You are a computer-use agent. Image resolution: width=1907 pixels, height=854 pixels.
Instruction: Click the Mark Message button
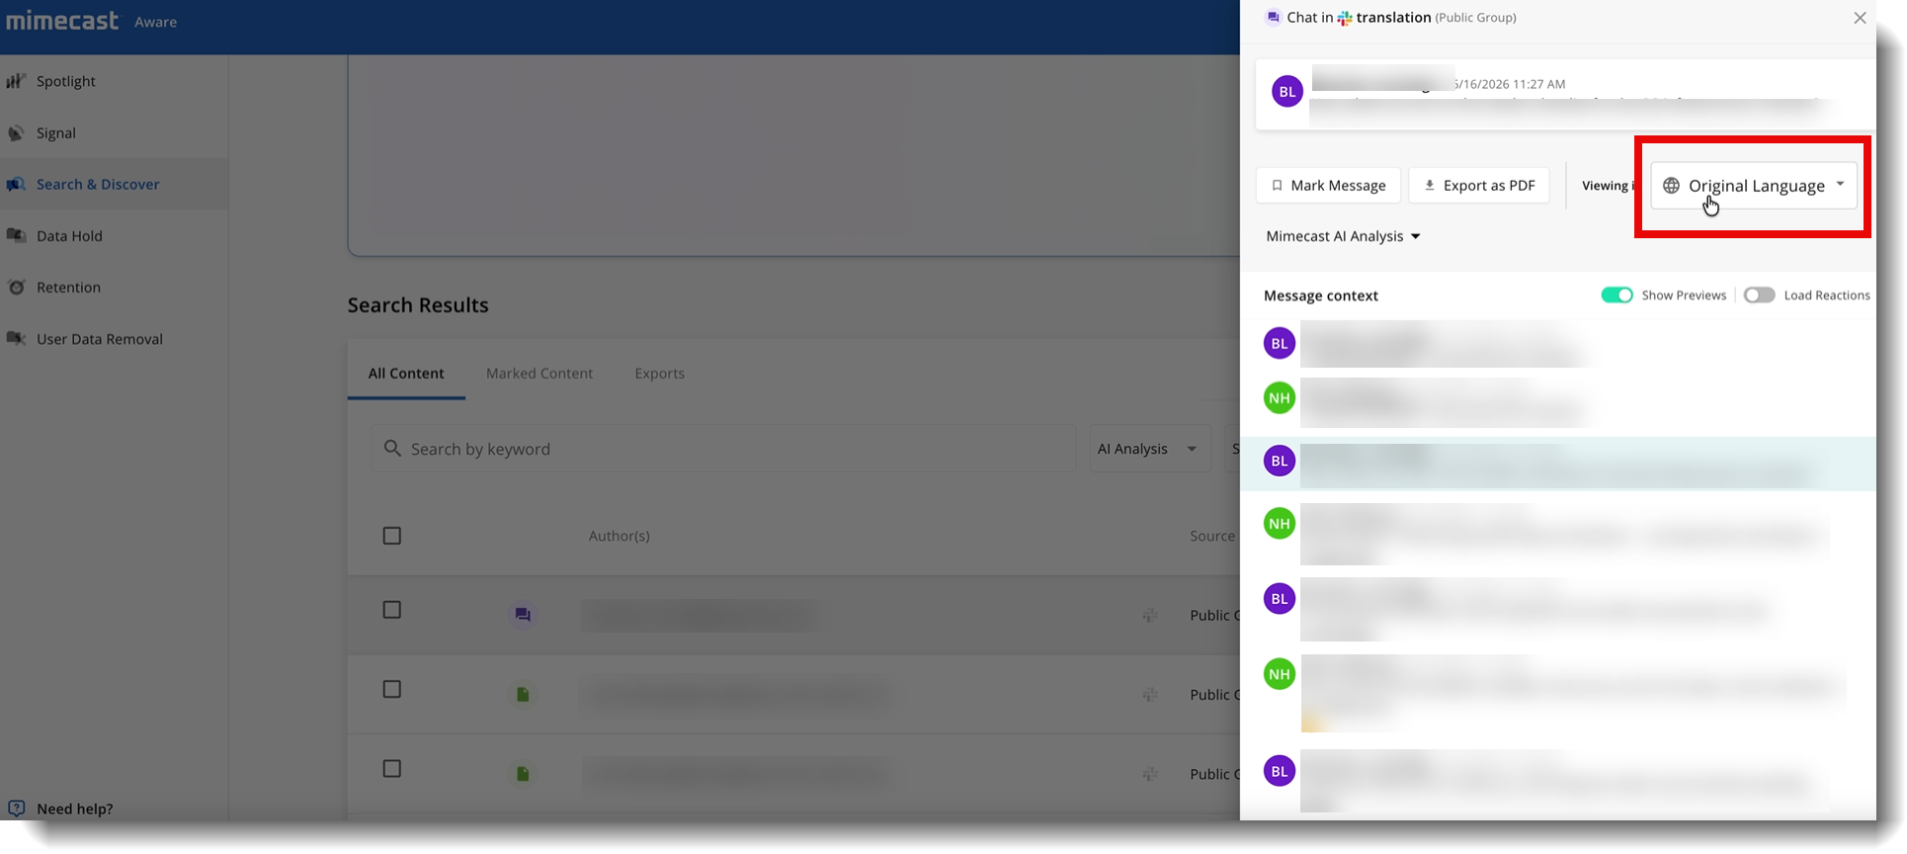point(1328,185)
